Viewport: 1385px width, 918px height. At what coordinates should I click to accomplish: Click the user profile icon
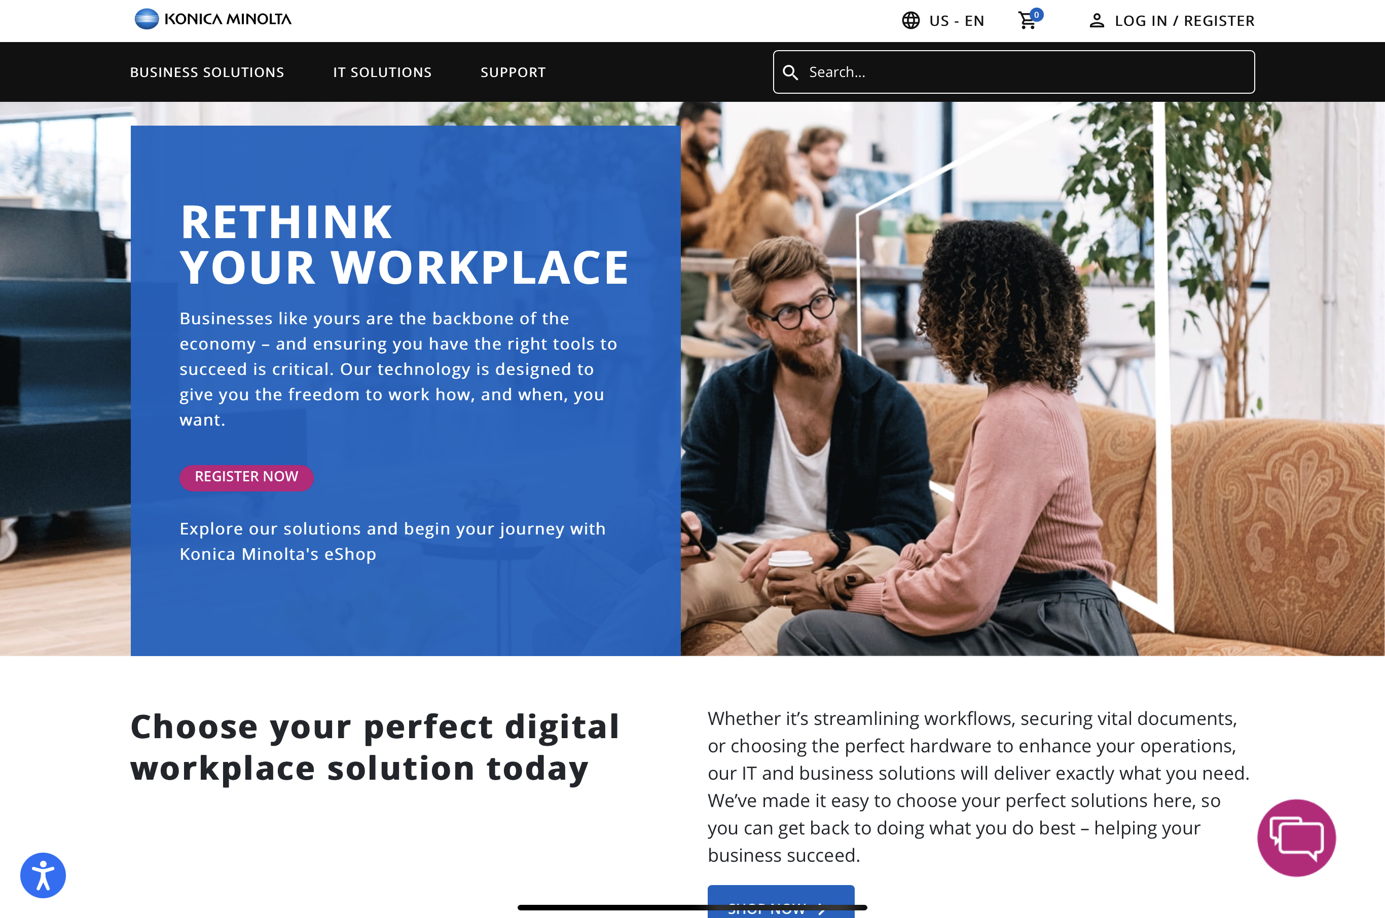click(1097, 21)
